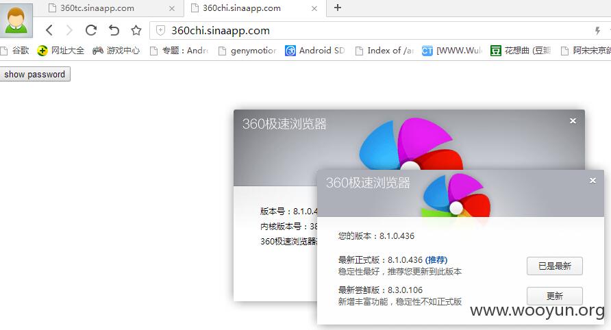Image resolution: width=611 pixels, height=330 pixels.
Task: Close the back About 360极速浏览器 dialog
Action: click(x=573, y=120)
